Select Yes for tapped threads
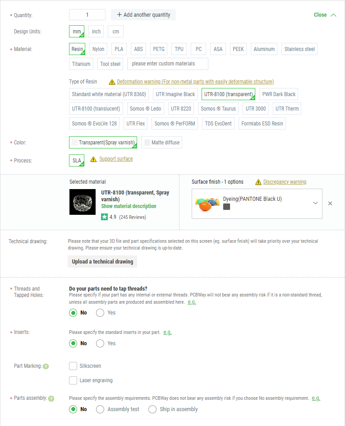This screenshot has width=345, height=426. tap(100, 313)
